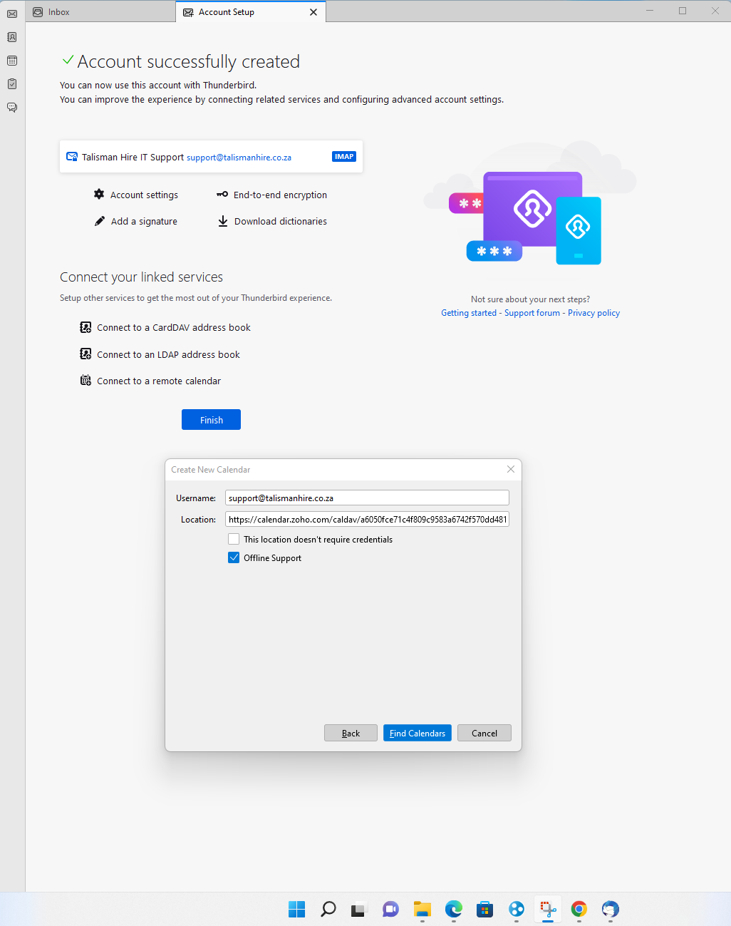Open Windows Search from taskbar
This screenshot has height=926, width=731.
coord(328,909)
